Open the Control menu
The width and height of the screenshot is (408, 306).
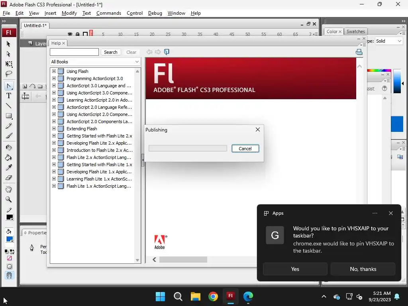coord(135,13)
